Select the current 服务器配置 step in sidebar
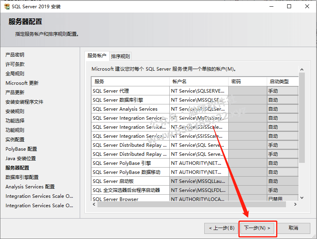Image resolution: width=317 pixels, height=239 pixels. coord(17,168)
